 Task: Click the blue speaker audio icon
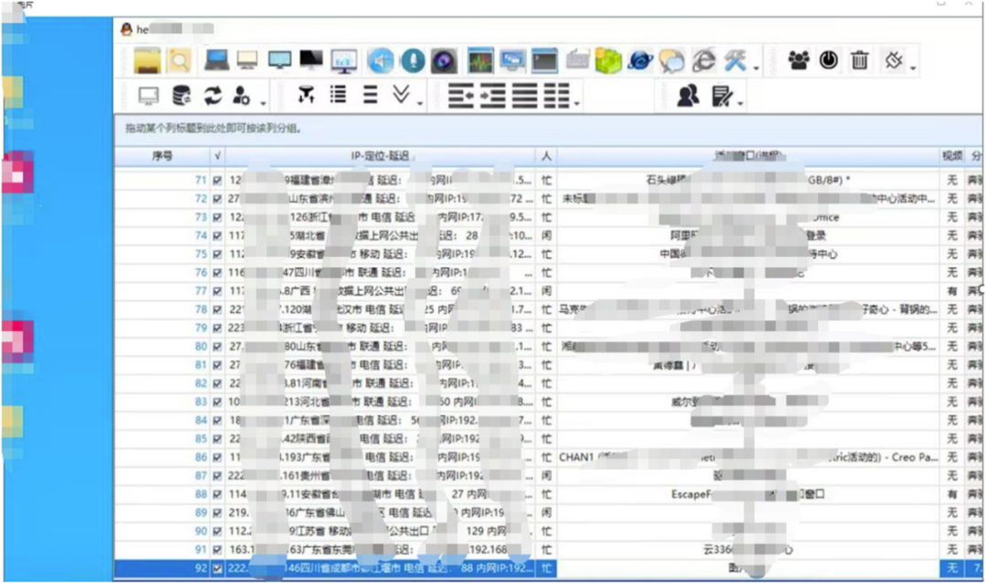(381, 61)
